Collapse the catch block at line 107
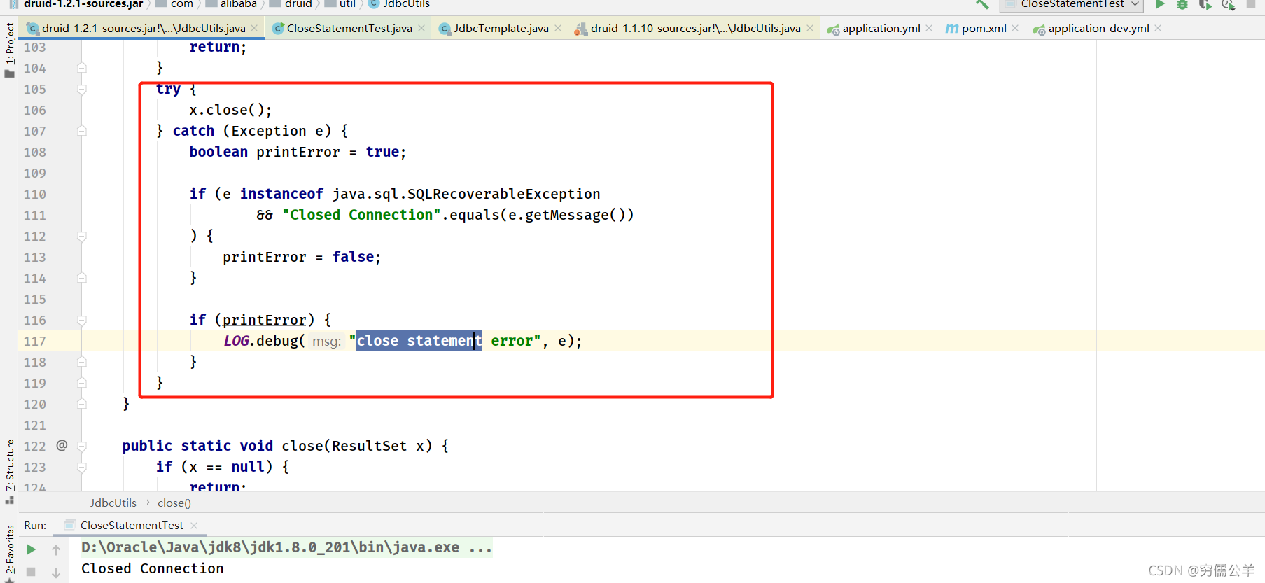 (x=82, y=131)
